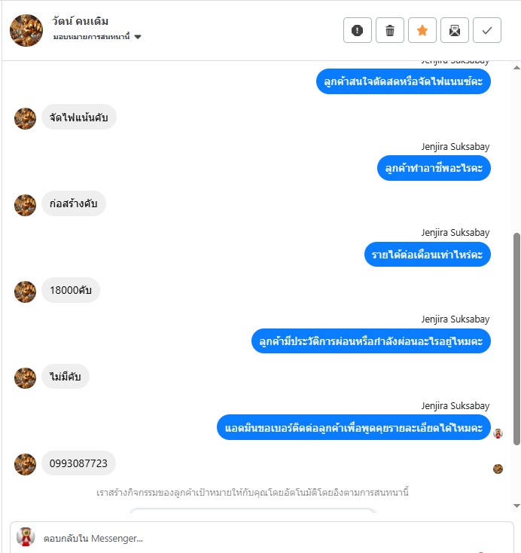Mark conversation done with checkmark button
This screenshot has width=521, height=553.
point(487,30)
